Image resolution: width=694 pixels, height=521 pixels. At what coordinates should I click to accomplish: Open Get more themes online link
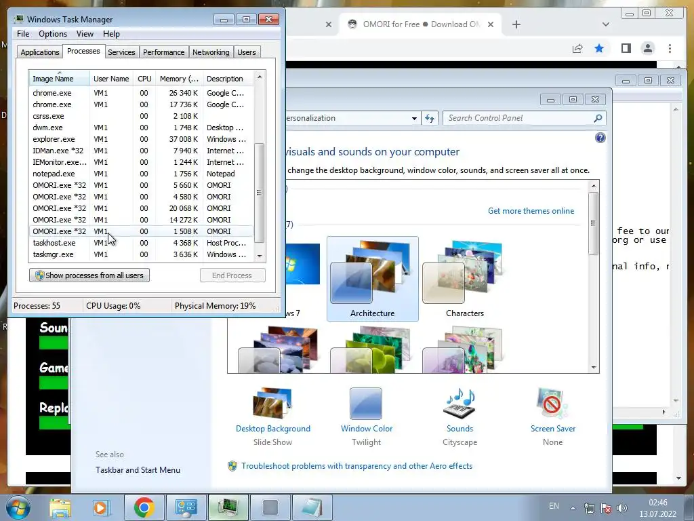click(x=531, y=211)
